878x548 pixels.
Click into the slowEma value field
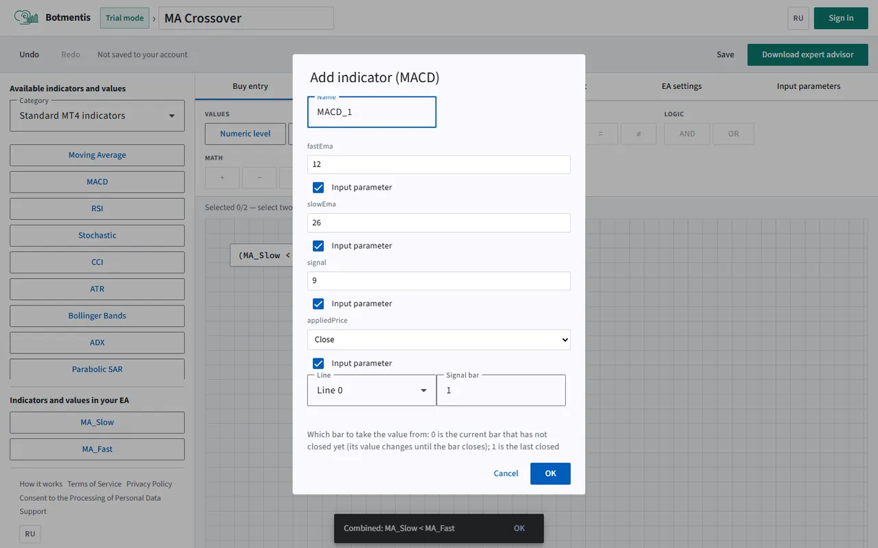tap(439, 223)
